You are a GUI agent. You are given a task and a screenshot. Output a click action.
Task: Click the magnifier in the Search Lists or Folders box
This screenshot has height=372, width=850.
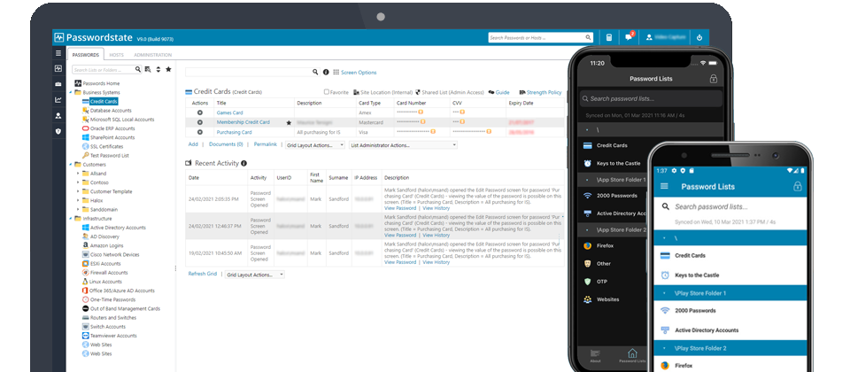click(x=138, y=69)
